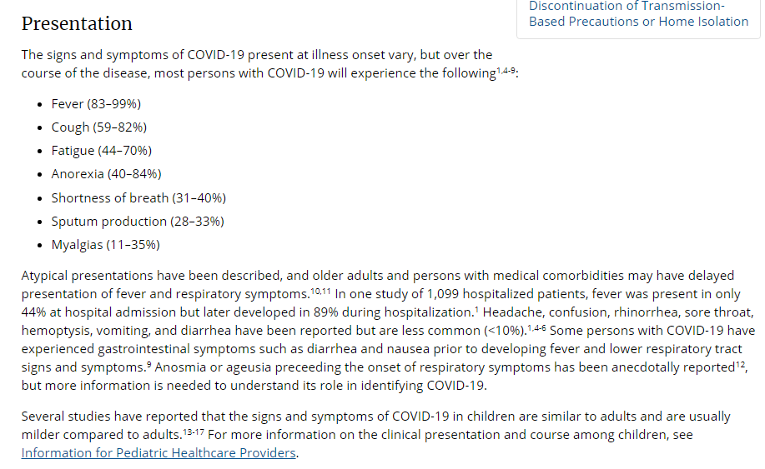Viewport: 765px width, 469px height.
Task: Open Discontinuation of Transmission-Based Precautions link
Action: point(638,14)
